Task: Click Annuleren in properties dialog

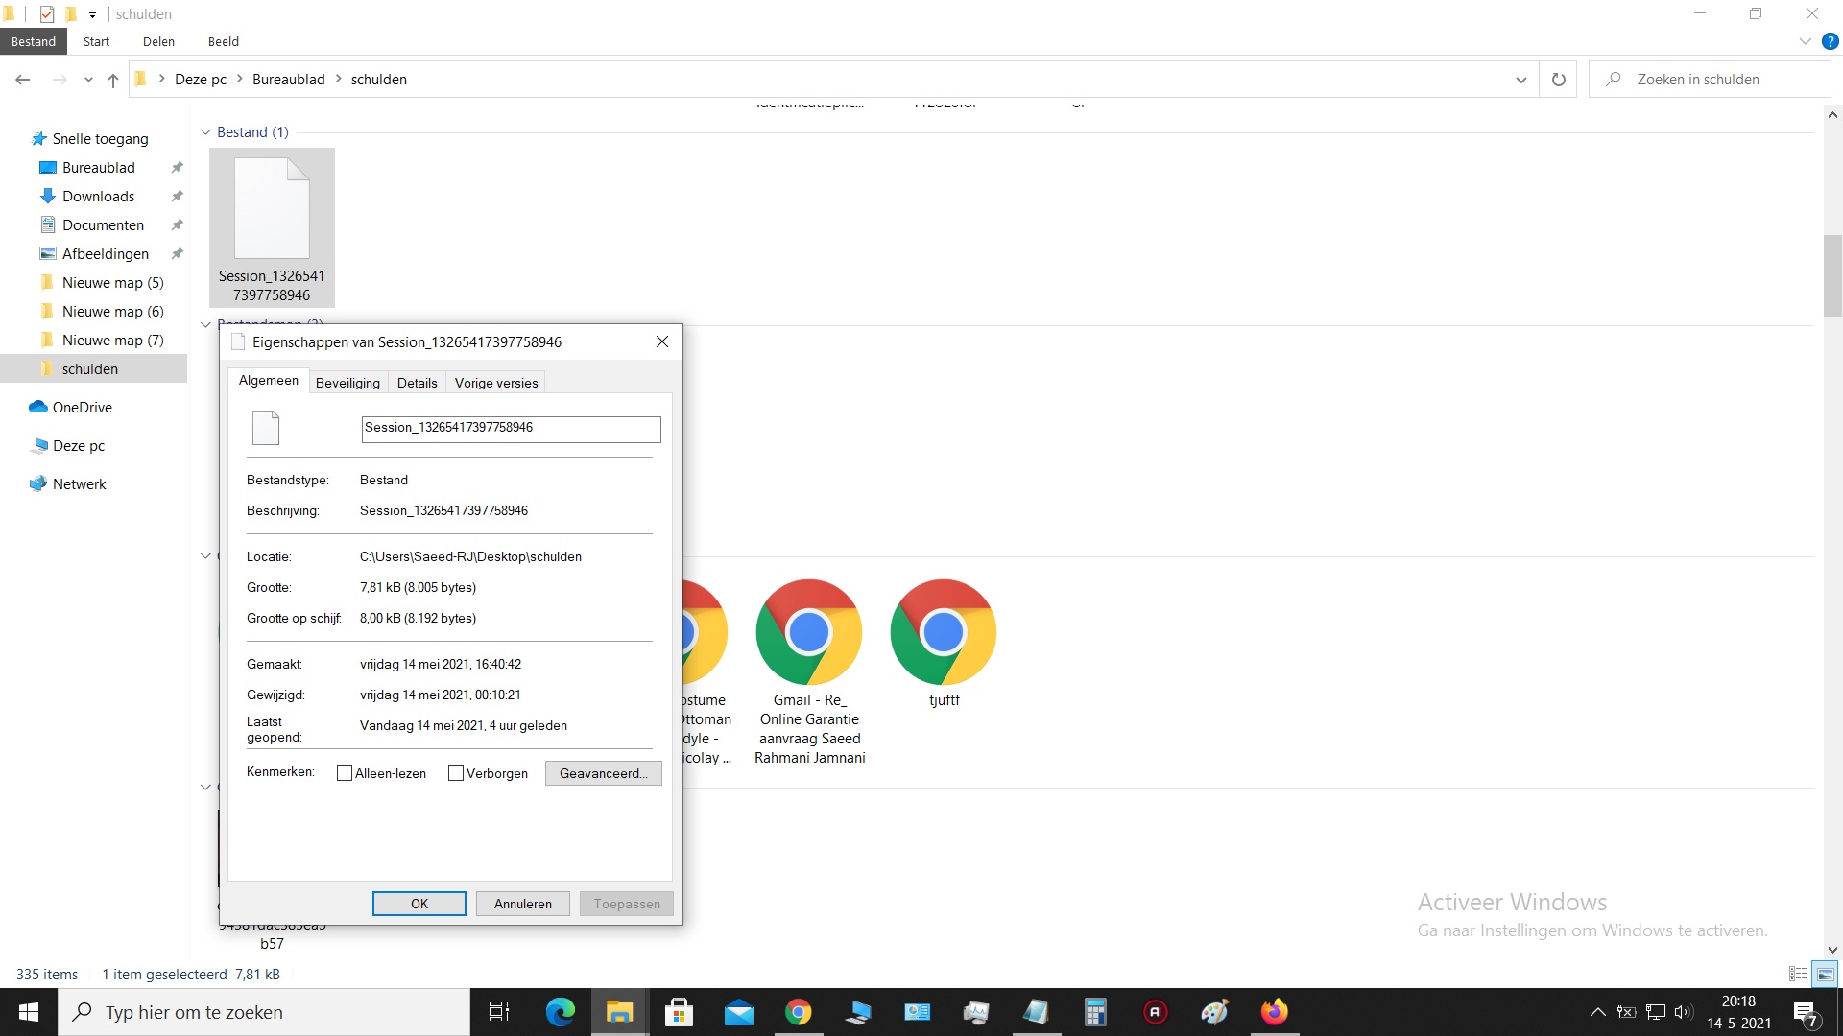Action: pos(522,904)
